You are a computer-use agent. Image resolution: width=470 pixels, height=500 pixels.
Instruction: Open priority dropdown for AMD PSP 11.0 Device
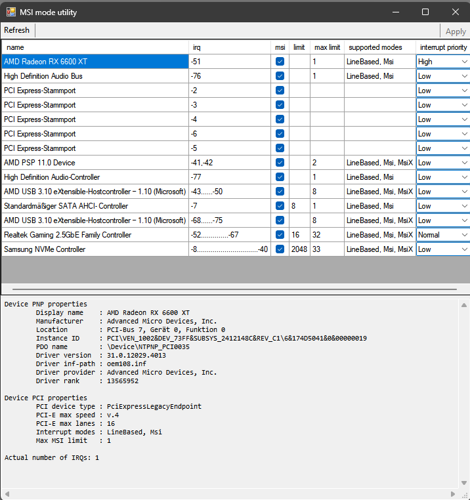443,163
